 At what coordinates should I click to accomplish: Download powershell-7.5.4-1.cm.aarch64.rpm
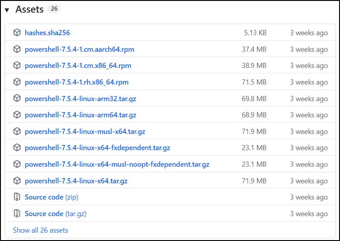[79, 49]
